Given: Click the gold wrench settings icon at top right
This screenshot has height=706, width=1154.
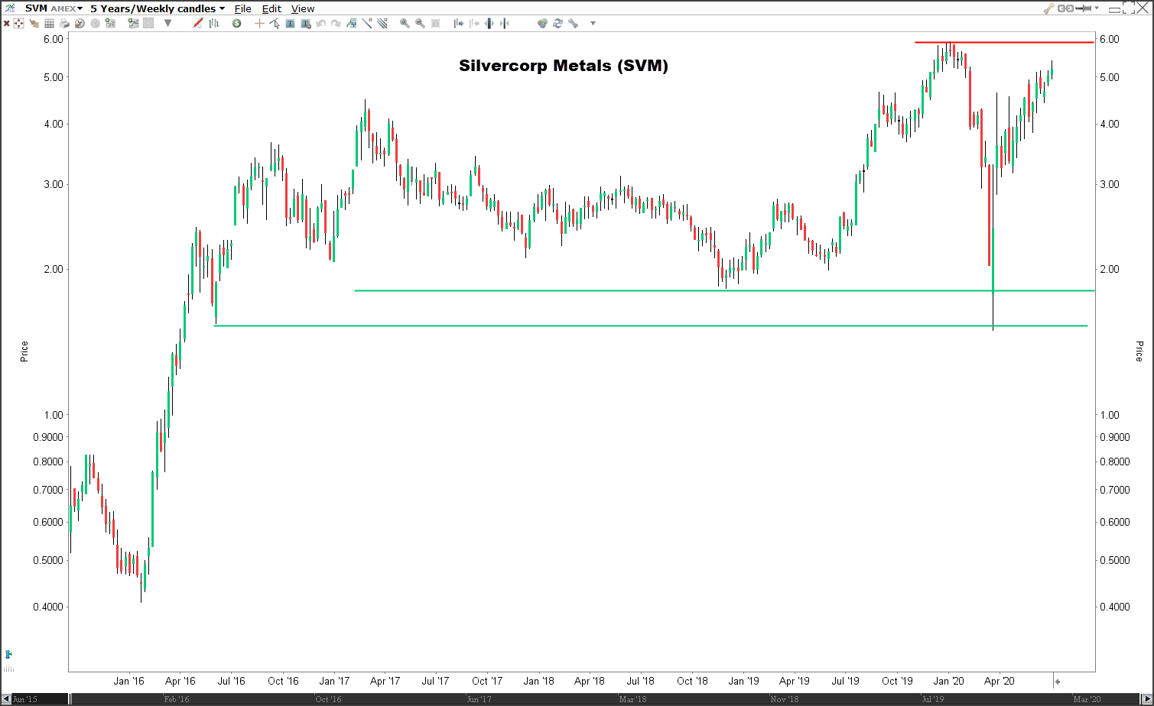Looking at the screenshot, I should 1049,8.
